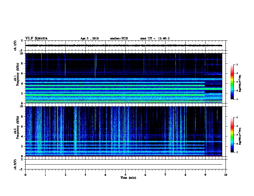
Task: Click the ch.1 spectrogram "8" kHz tick label
Action: tap(22, 63)
